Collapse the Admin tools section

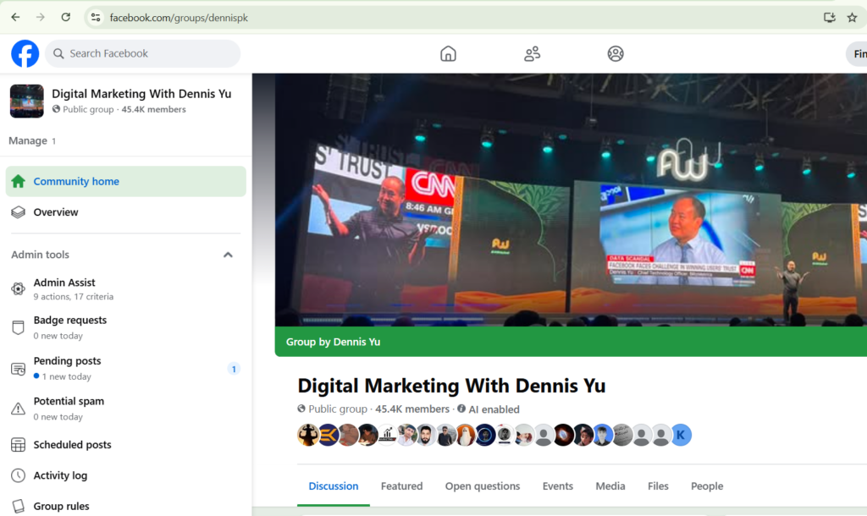tap(228, 255)
